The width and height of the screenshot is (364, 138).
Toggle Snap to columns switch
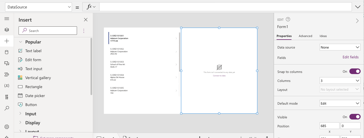tap(355, 72)
